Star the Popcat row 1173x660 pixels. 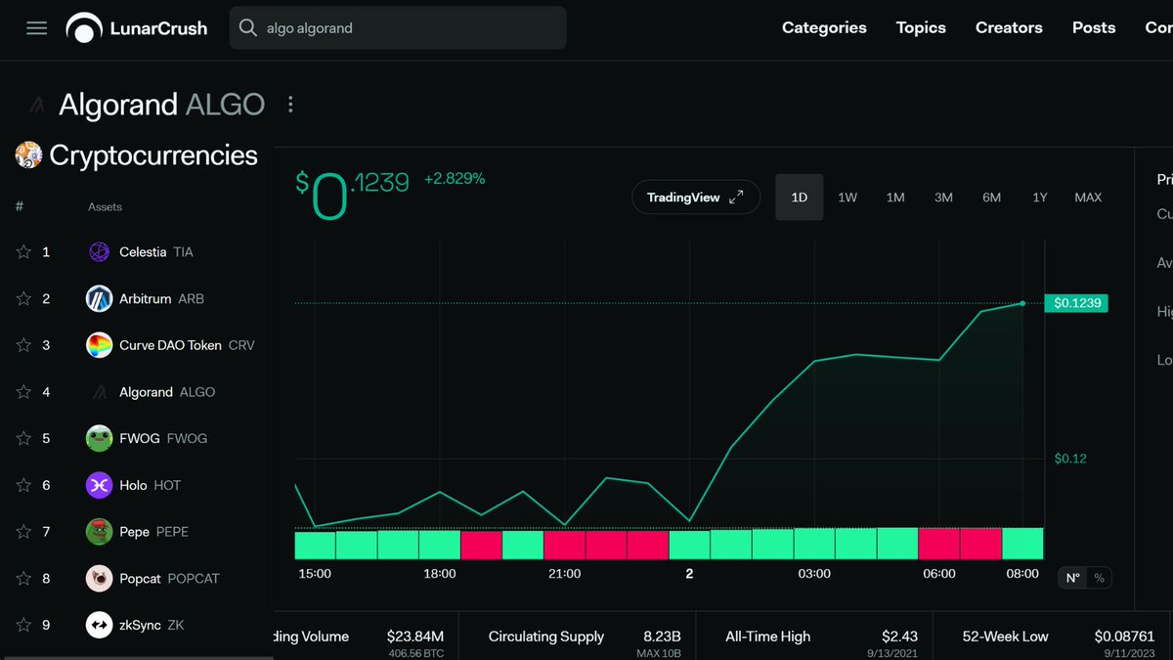(x=23, y=579)
